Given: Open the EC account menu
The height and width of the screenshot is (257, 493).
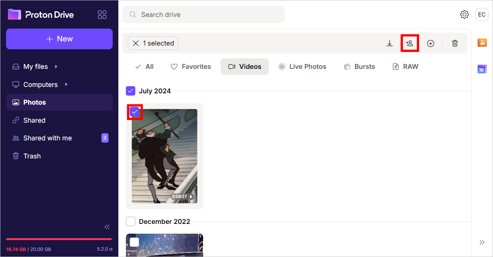Looking at the screenshot, I should (x=482, y=15).
